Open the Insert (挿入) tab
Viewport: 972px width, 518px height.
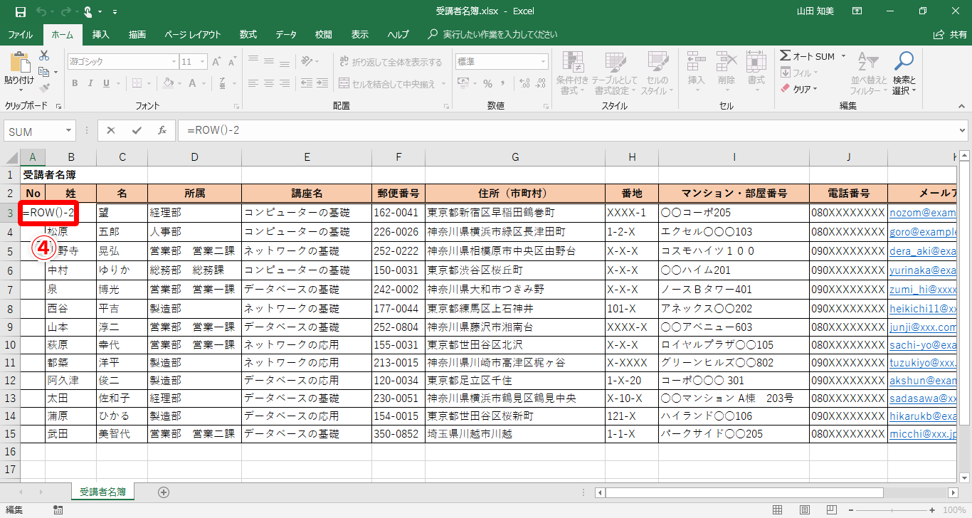coord(101,34)
